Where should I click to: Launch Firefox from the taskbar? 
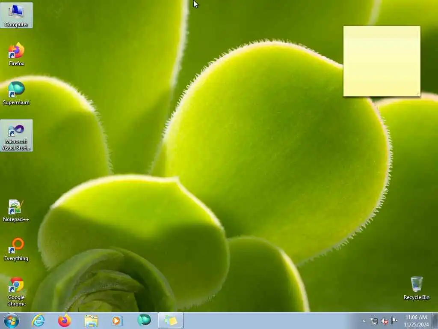click(x=65, y=320)
